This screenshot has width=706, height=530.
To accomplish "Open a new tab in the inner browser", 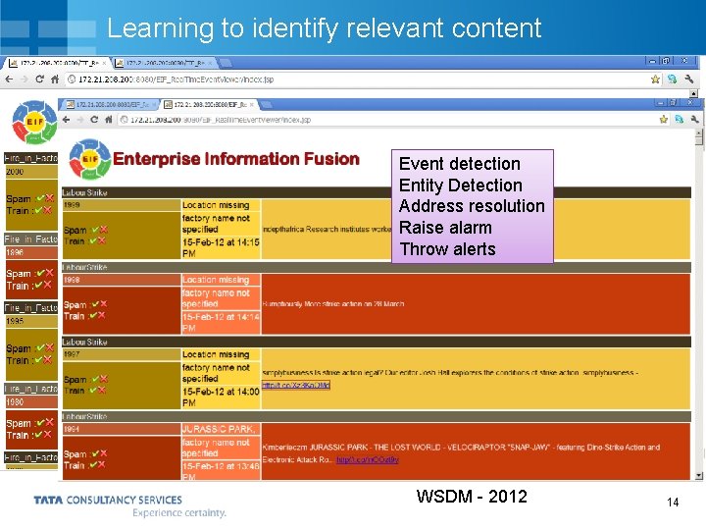I will click(x=266, y=105).
